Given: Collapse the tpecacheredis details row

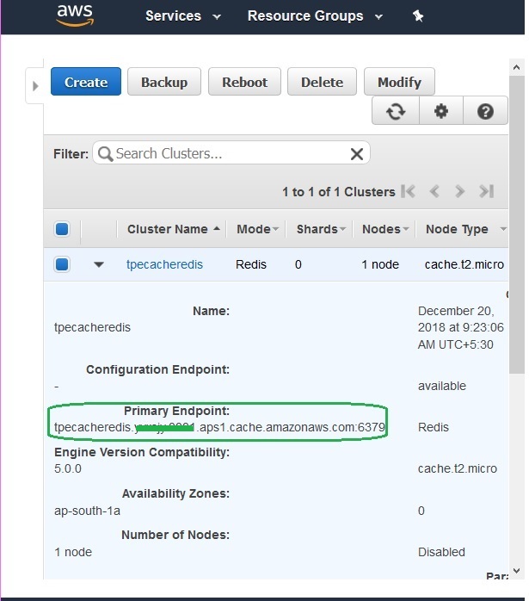Looking at the screenshot, I should tap(99, 264).
